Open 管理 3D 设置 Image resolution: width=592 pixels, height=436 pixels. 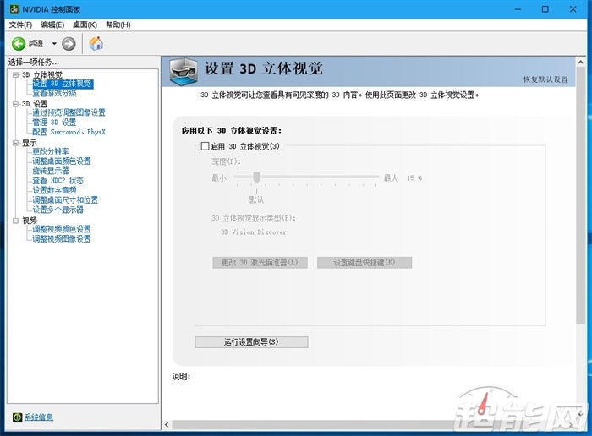(x=54, y=123)
